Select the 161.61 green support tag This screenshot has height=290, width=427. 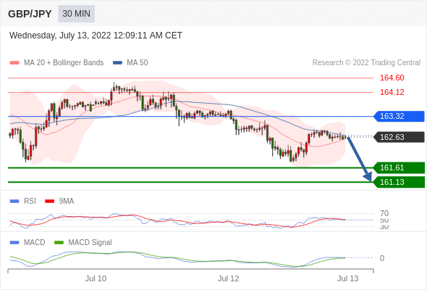[x=399, y=167]
